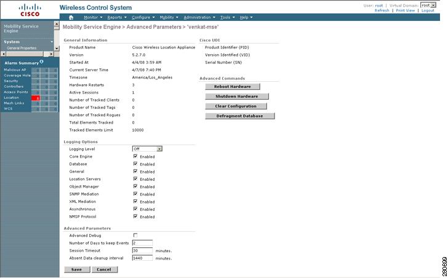This screenshot has height=278, width=448.
Task: Open General Properties in sidebar
Action: coord(22,48)
